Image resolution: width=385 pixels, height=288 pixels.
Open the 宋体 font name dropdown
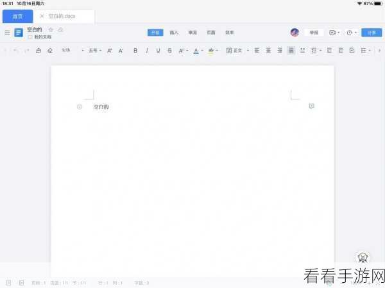pos(73,50)
